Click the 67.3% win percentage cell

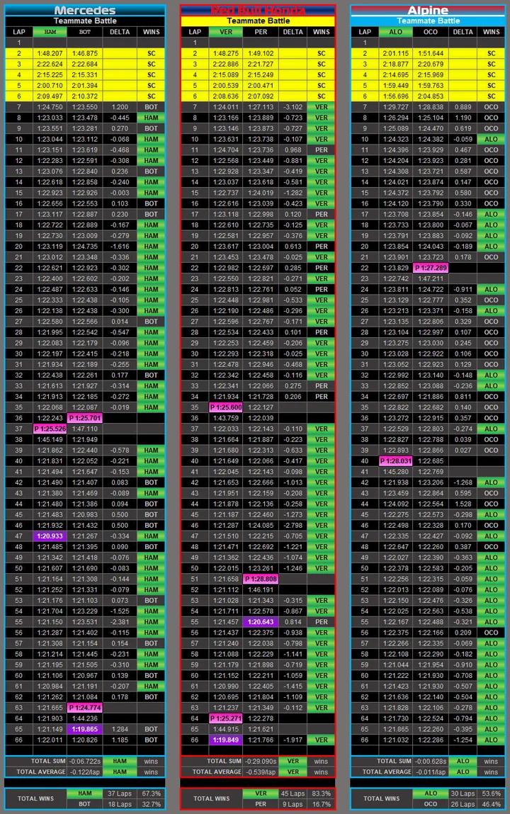point(151,793)
